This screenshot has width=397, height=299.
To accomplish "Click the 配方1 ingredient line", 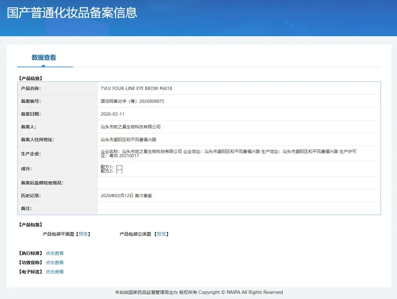I will click(x=112, y=167).
